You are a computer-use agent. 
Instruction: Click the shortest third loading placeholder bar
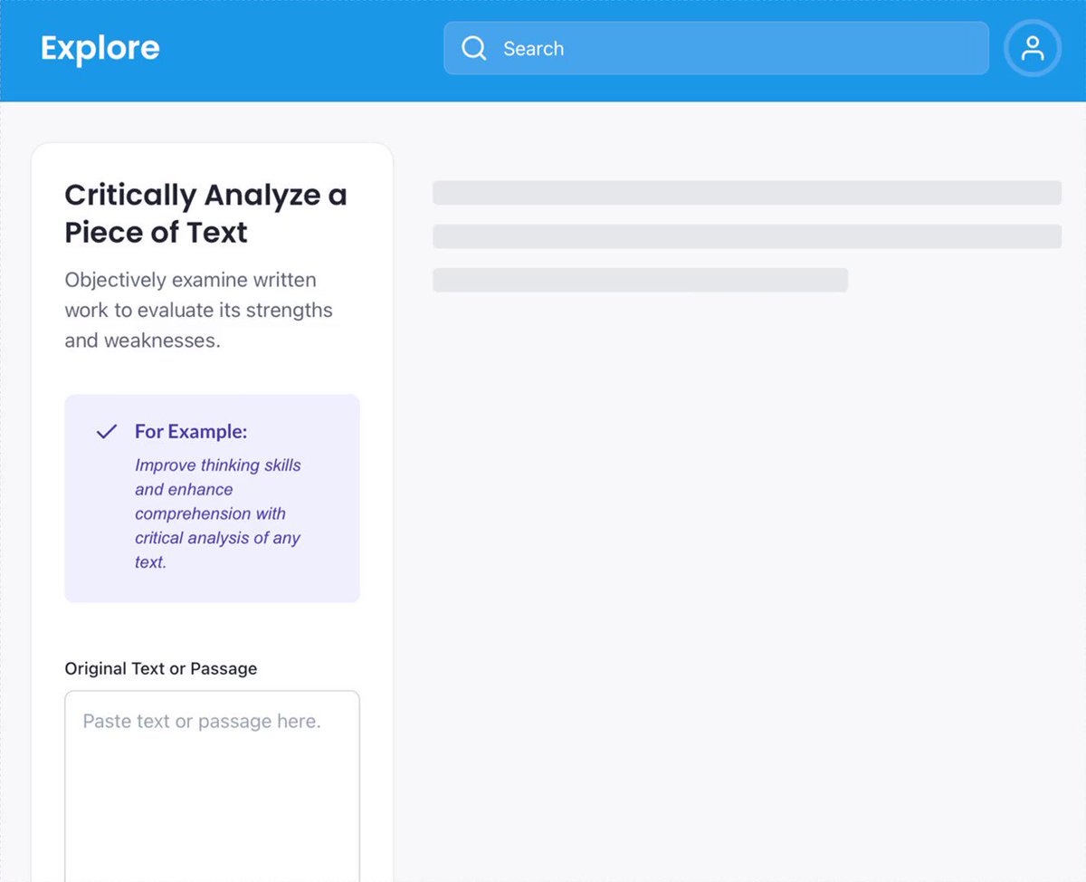pyautogui.click(x=640, y=280)
